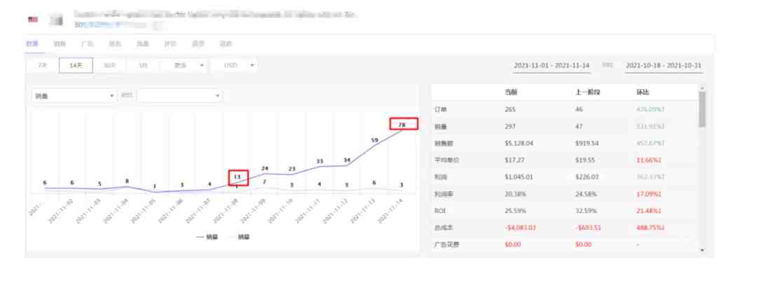Click the 平均单价 row label
Image resolution: width=757 pixels, height=284 pixels.
tap(446, 161)
